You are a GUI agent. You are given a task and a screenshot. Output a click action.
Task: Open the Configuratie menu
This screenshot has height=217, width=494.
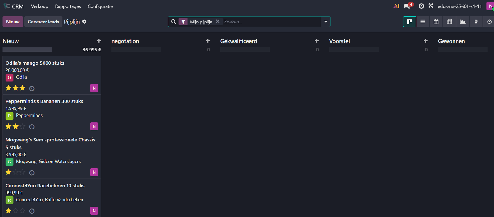click(100, 6)
